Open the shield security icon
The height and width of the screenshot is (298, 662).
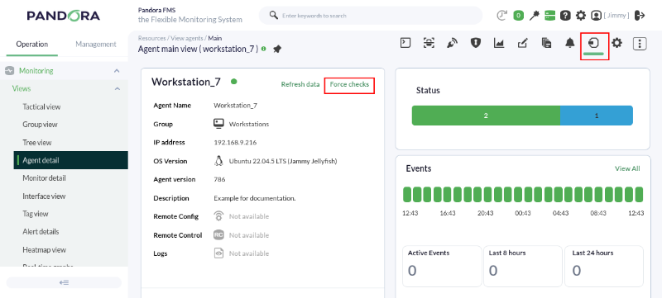[x=476, y=43]
